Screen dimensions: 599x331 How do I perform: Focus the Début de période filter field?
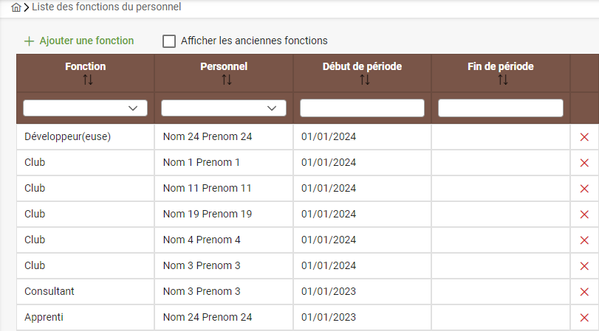click(362, 108)
